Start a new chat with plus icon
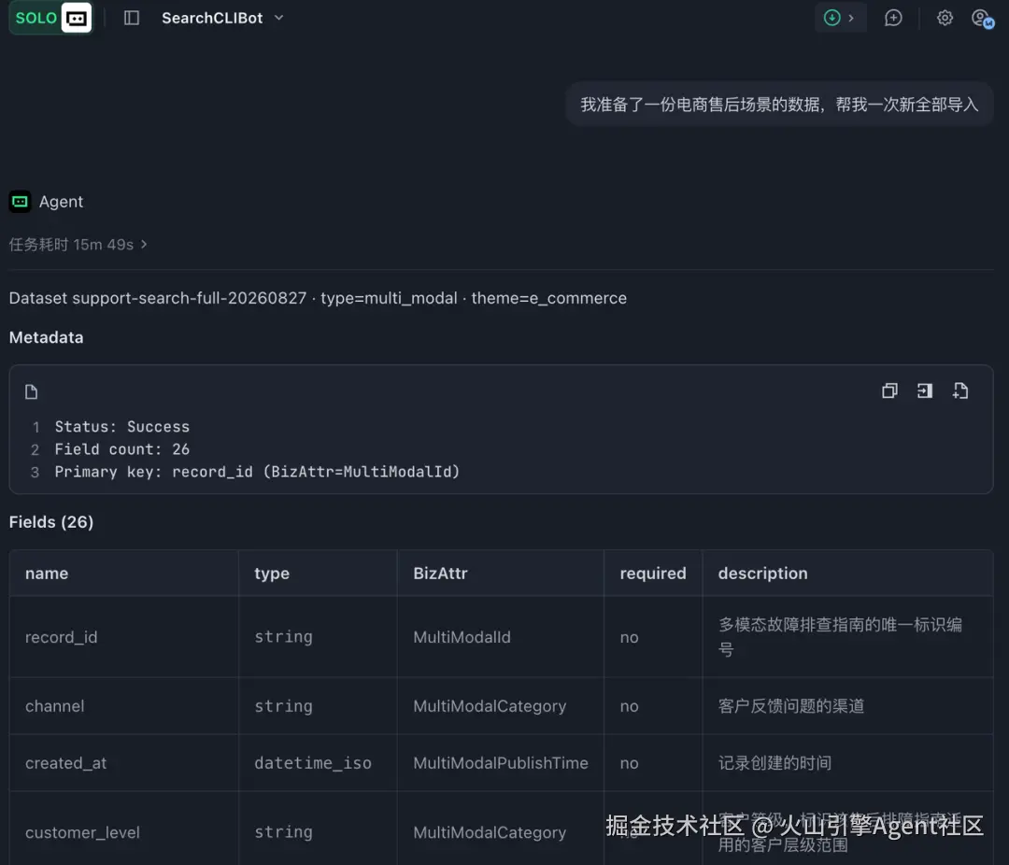Viewport: 1009px width, 865px height. pos(893,18)
